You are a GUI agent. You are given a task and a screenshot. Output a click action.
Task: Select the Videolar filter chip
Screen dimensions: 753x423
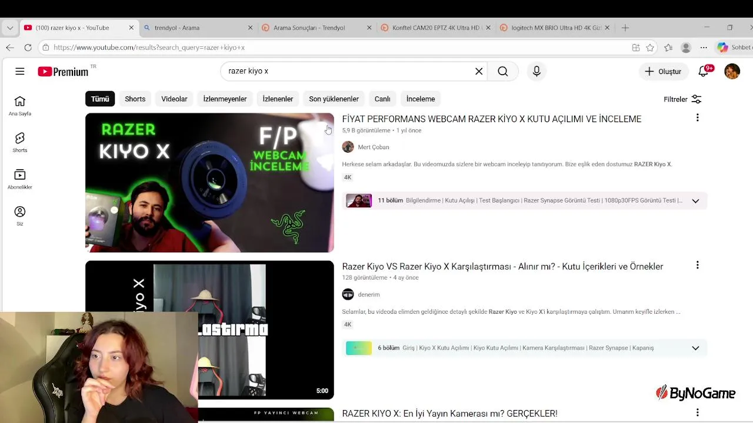(x=174, y=99)
